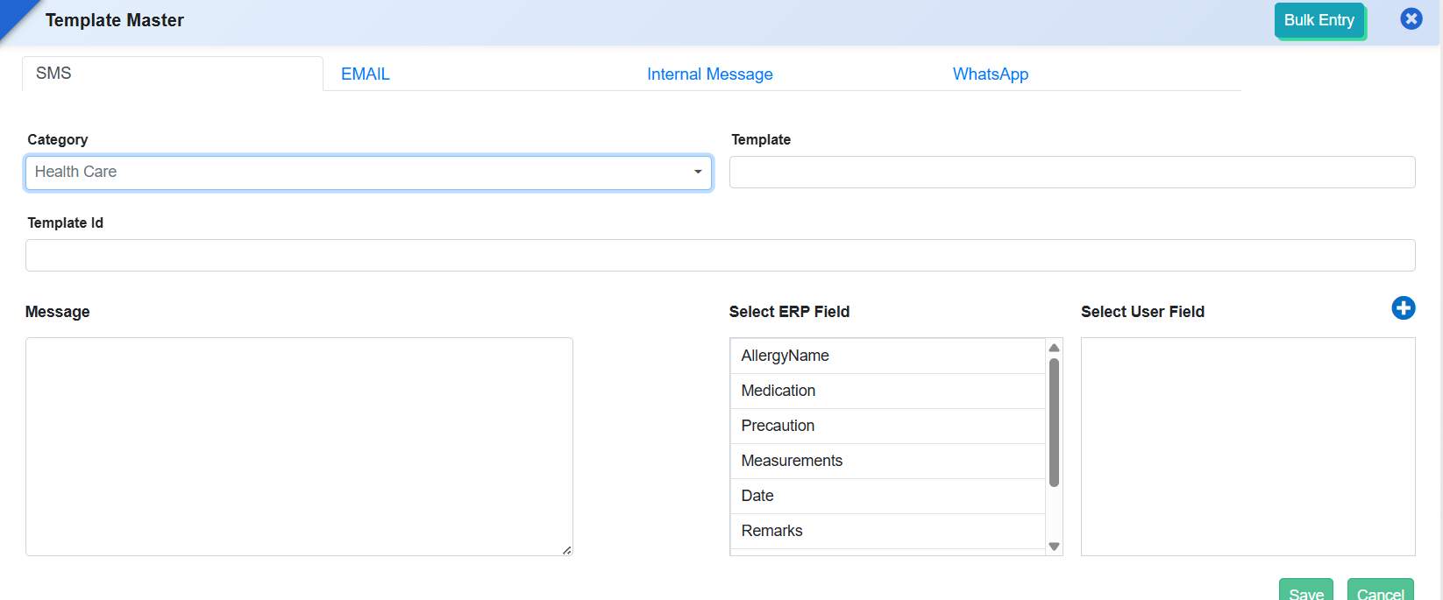Close the Template Master dialog
This screenshot has width=1443, height=600.
1411,19
